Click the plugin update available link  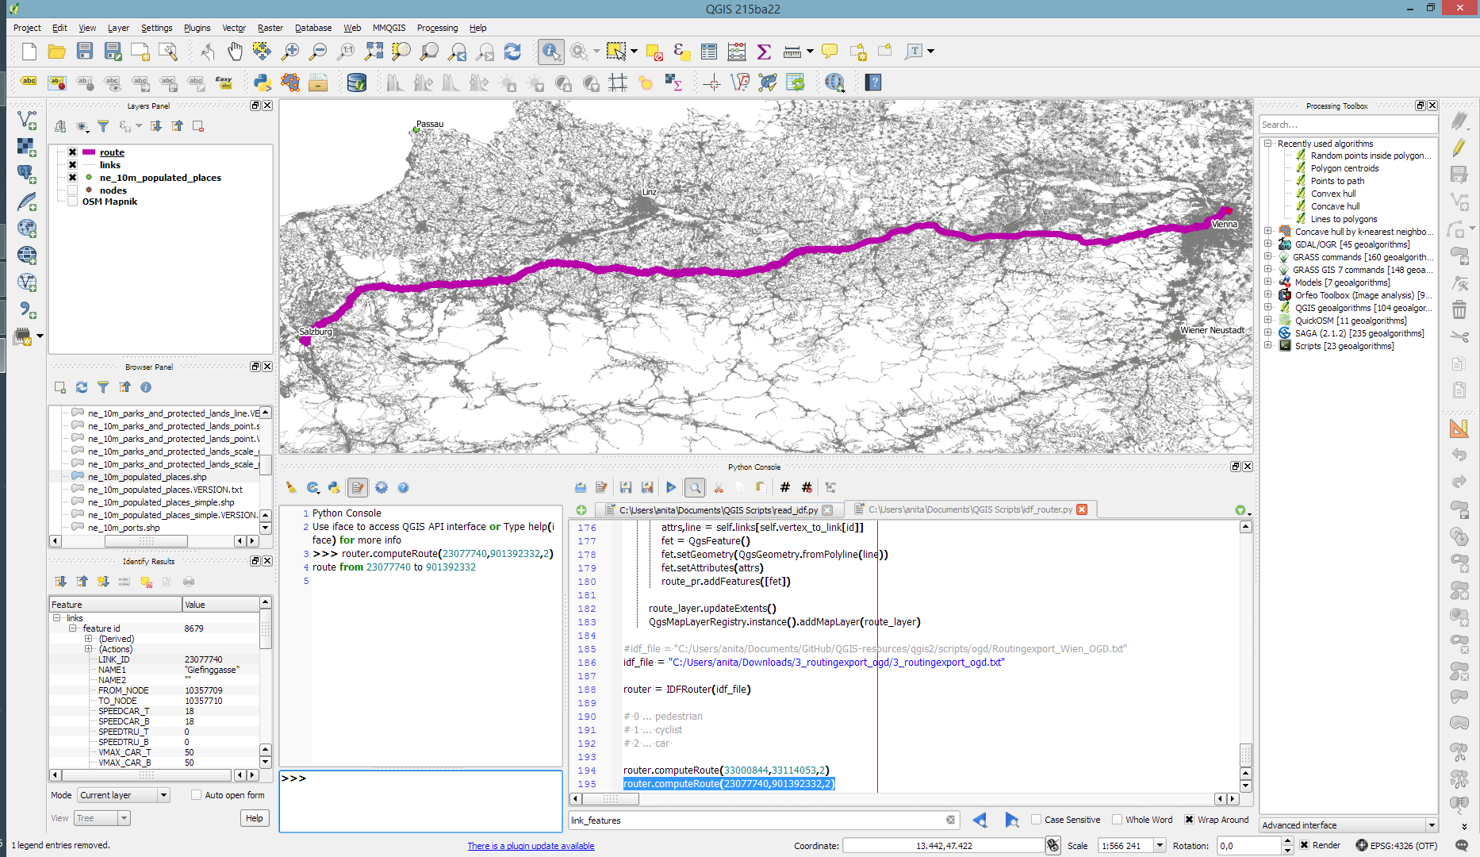(x=531, y=846)
